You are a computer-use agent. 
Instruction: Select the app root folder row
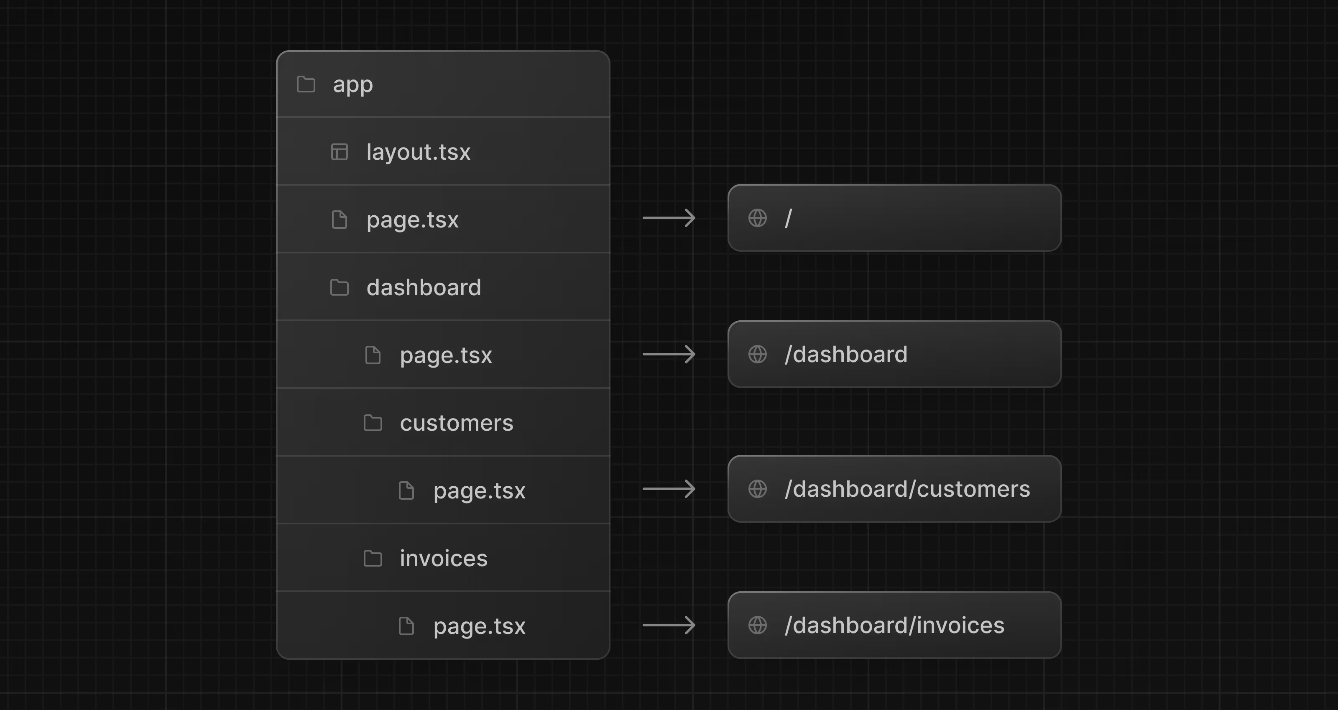[x=442, y=84]
